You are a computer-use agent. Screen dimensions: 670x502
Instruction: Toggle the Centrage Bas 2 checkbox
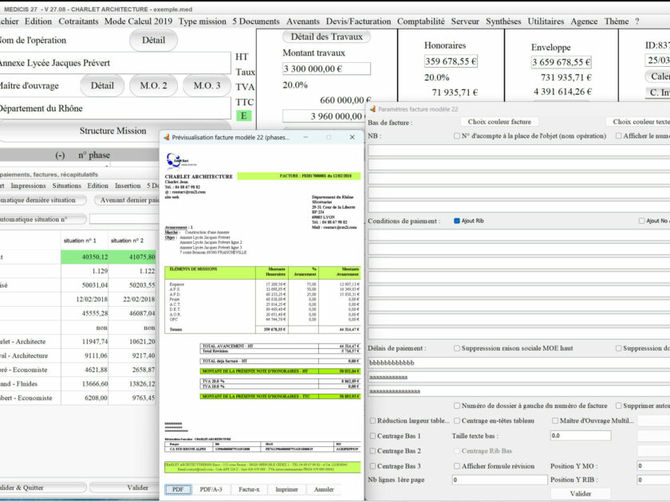[372, 451]
